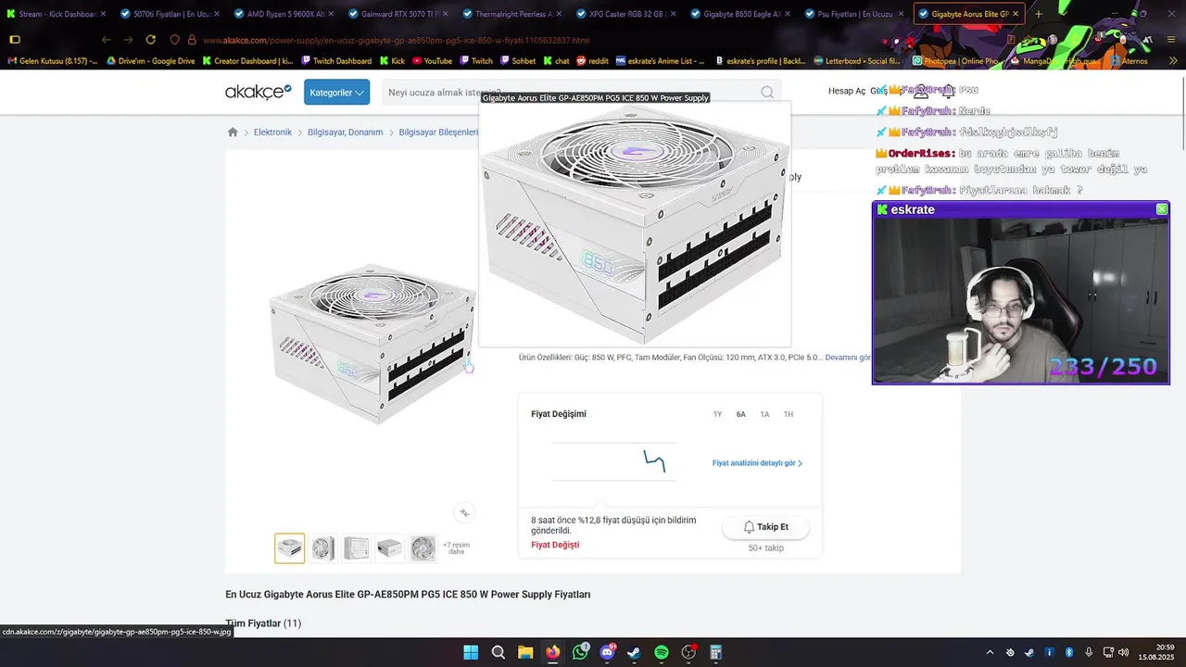Toggle the yellow sidebar icon in toolbar

[x=14, y=40]
